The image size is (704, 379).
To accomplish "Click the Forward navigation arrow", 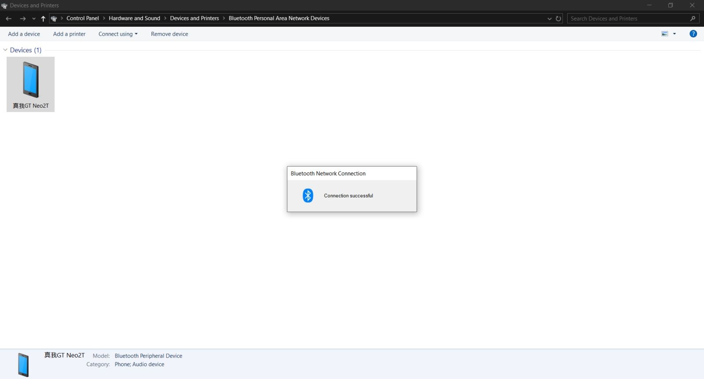I will tap(23, 18).
